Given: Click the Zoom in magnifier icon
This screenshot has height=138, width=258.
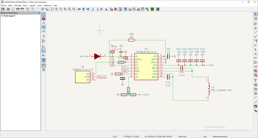Looking at the screenshot, I should pyautogui.click(x=56, y=9).
